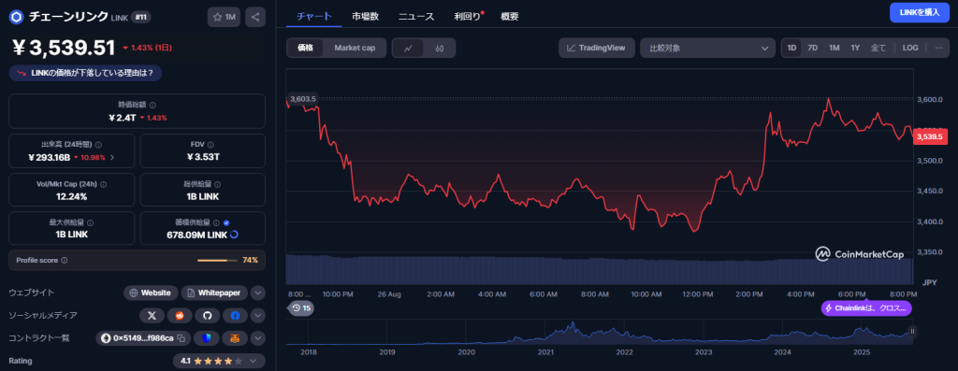Image resolution: width=958 pixels, height=371 pixels.
Task: Switch chart to candlestick view
Action: (440, 49)
